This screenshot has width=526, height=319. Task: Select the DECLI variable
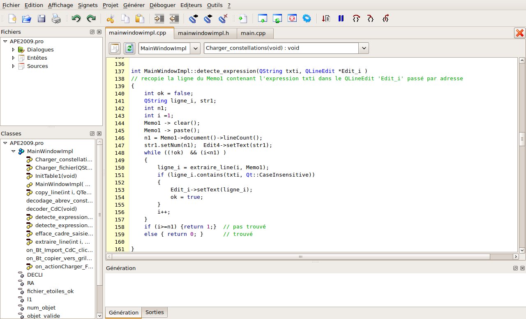[35, 275]
